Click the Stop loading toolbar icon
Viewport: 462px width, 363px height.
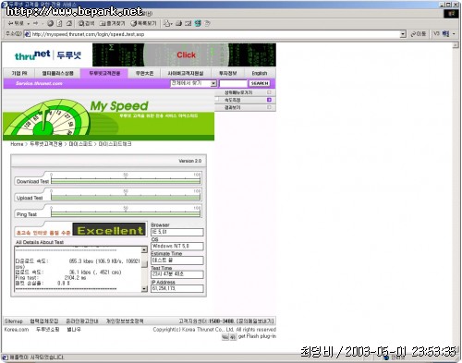pos(50,23)
